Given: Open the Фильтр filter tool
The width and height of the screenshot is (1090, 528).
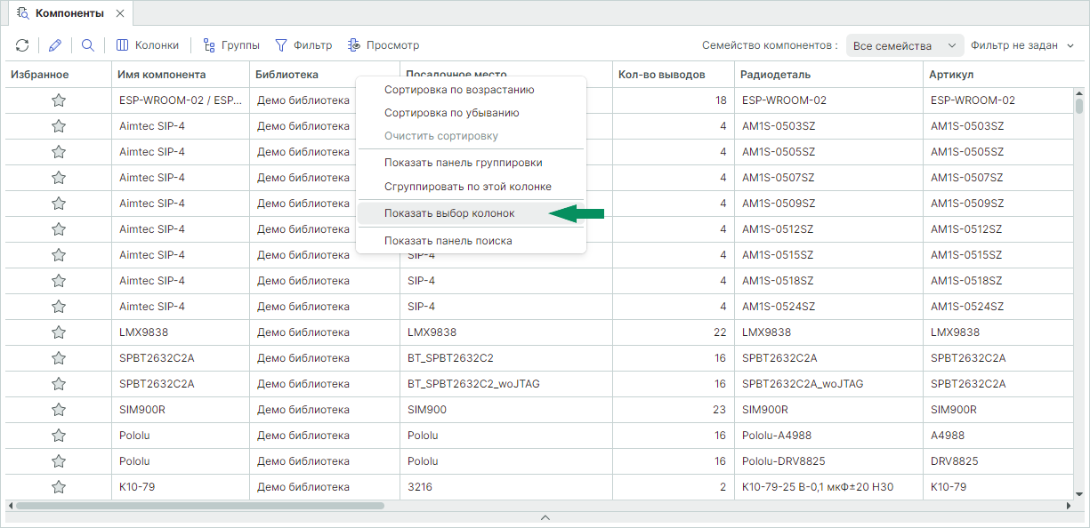Looking at the screenshot, I should pos(303,45).
